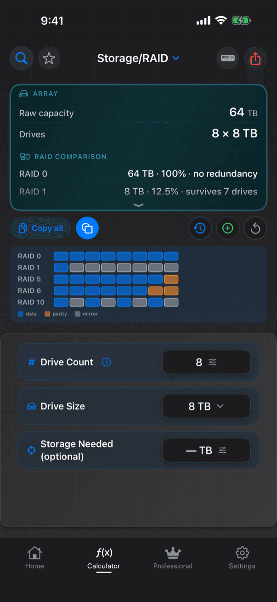The width and height of the screenshot is (277, 602).
Task: Tap the RAID 10 diagram row label
Action: 31,302
